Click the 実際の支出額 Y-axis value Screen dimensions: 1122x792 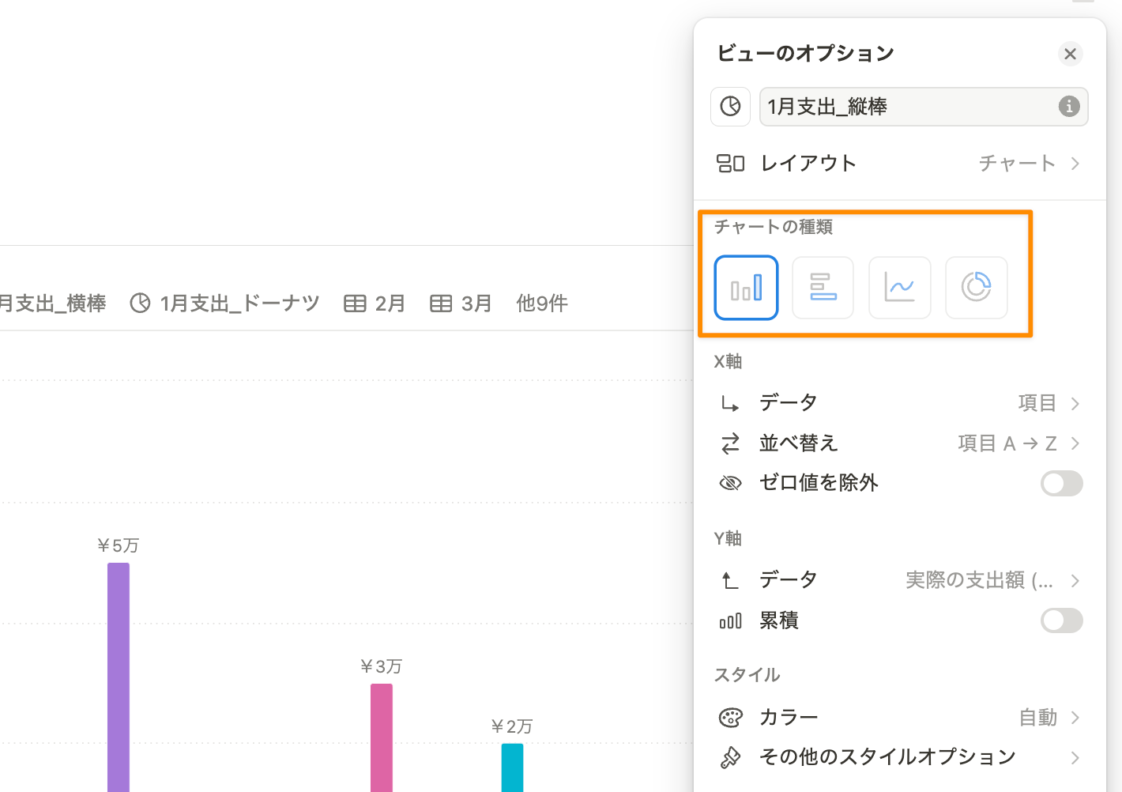pos(979,580)
